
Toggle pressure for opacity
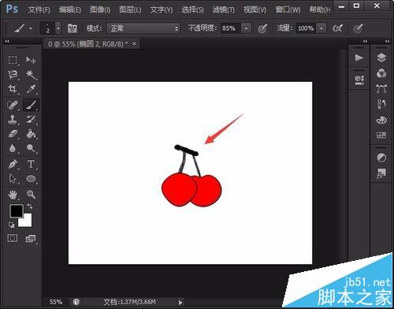point(262,28)
